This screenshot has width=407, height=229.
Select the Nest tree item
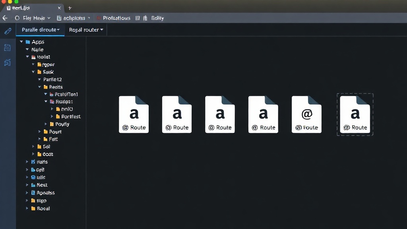click(39, 185)
